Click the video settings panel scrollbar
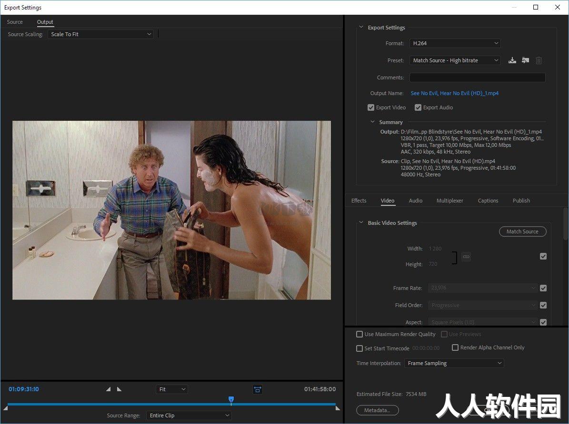The width and height of the screenshot is (569, 424). click(566, 223)
